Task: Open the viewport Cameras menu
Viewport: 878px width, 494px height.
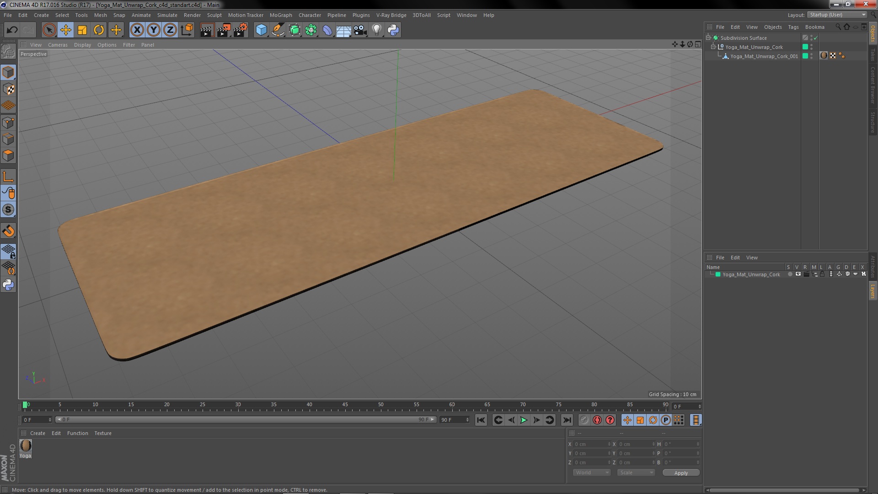Action: (58, 45)
